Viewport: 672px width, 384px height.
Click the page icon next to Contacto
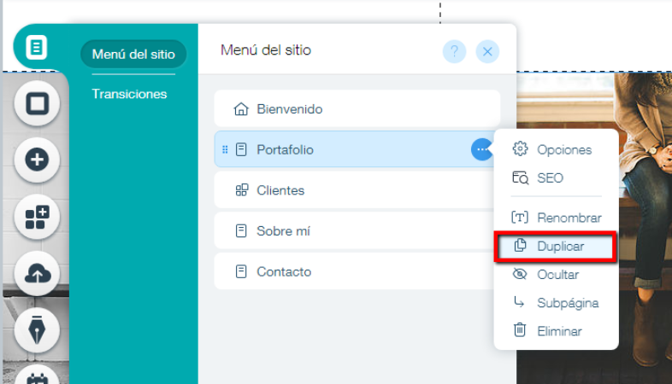(241, 271)
